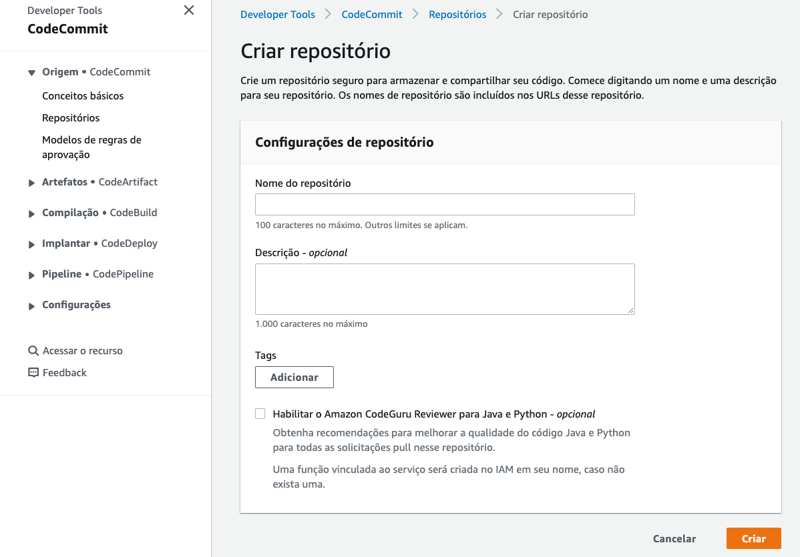Click the Configurações de repositório heading
The height and width of the screenshot is (557, 800).
coord(345,142)
